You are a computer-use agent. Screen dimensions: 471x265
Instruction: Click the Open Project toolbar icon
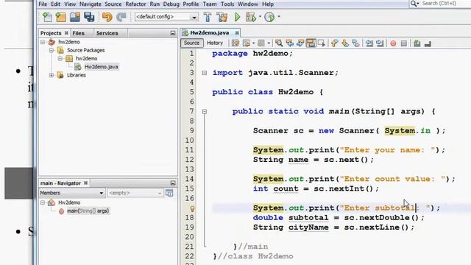pyautogui.click(x=75, y=17)
